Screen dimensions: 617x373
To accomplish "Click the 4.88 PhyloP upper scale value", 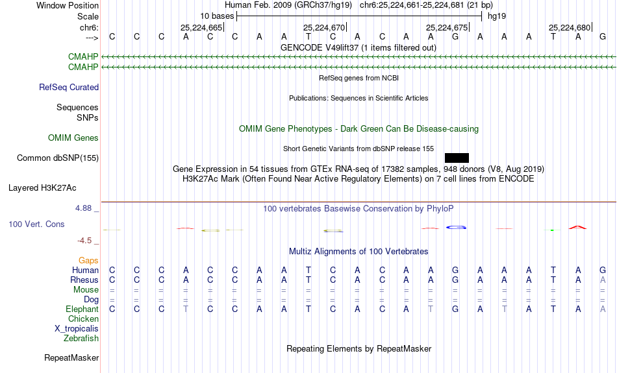I will [x=83, y=208].
